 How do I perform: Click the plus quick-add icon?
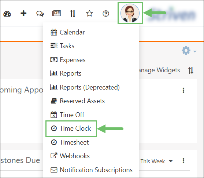click(x=23, y=14)
